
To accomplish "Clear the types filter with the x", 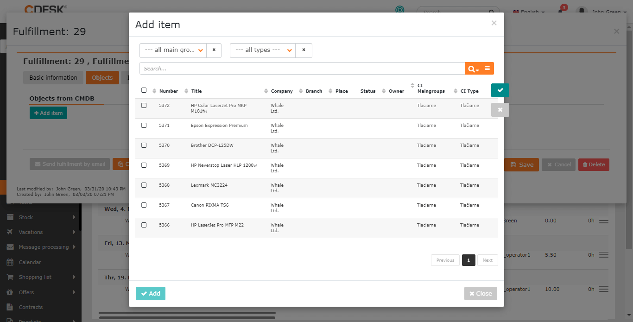I will point(304,50).
